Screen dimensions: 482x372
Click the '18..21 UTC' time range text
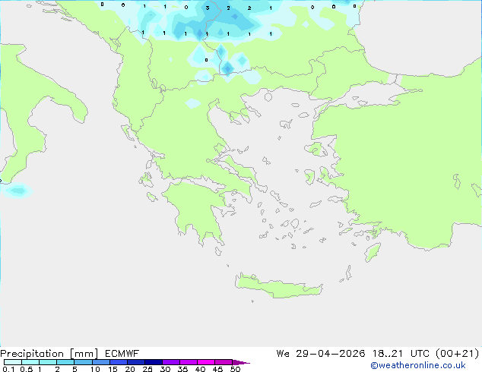pos(402,354)
